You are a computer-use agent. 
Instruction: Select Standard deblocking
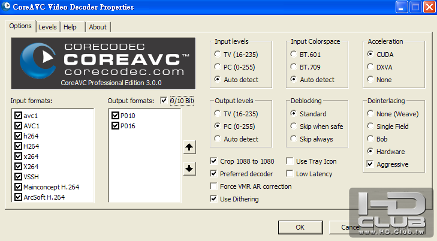coord(294,113)
